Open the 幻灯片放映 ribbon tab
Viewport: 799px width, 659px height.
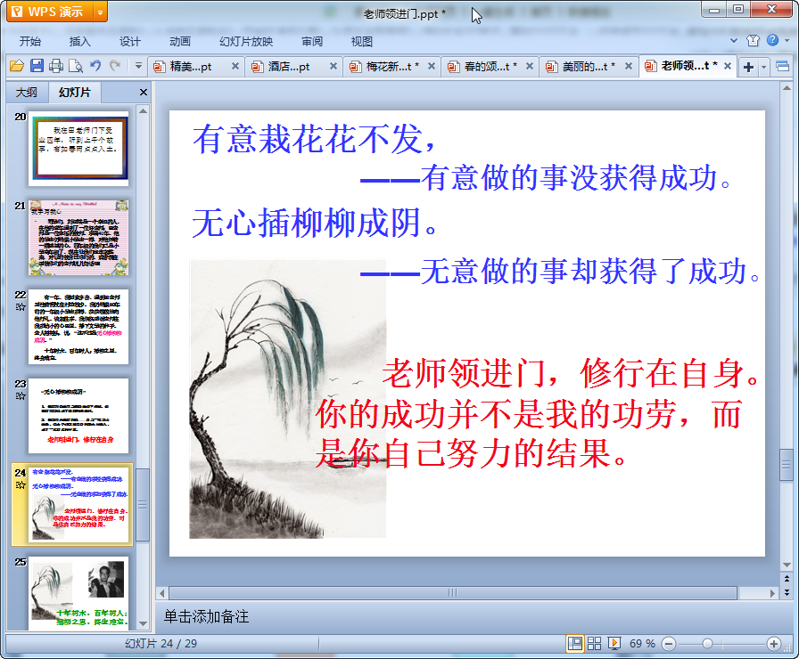coord(246,41)
